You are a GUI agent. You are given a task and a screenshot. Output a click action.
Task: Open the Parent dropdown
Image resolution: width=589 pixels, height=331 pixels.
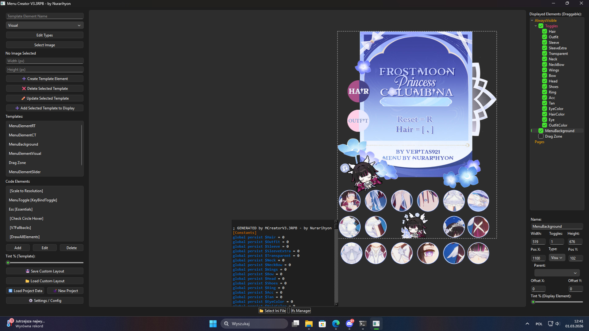557,273
